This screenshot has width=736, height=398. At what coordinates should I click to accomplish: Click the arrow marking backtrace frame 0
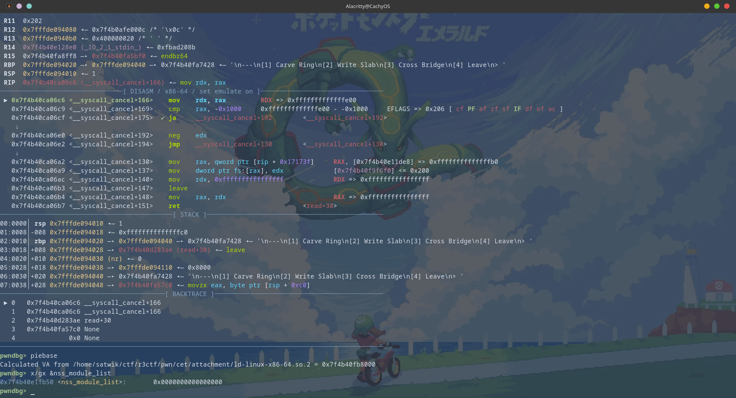[6, 303]
